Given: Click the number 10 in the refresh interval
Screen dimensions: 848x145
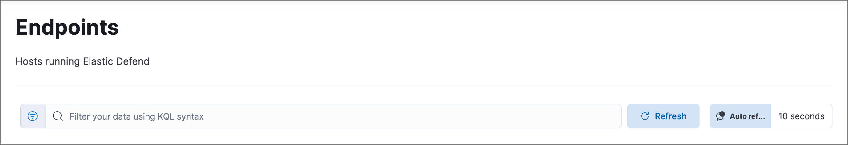Looking at the screenshot, I should [783, 116].
